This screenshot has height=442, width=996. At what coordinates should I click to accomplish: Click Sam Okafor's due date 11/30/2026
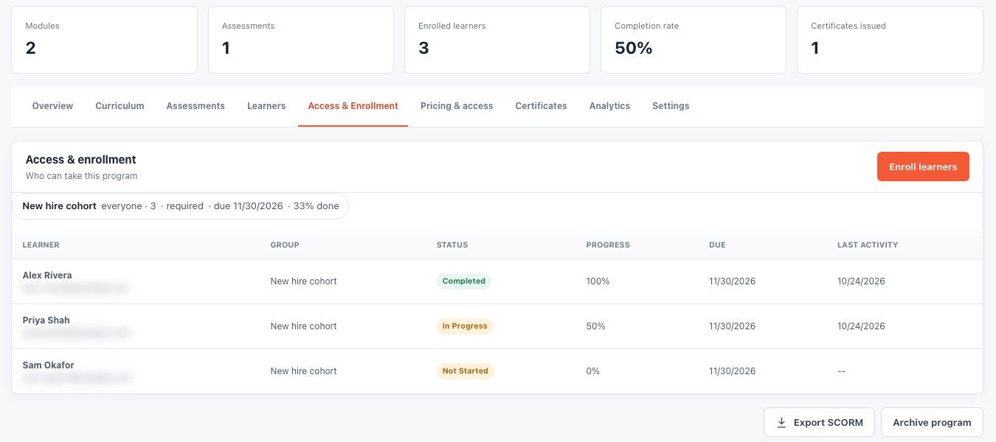tap(733, 371)
